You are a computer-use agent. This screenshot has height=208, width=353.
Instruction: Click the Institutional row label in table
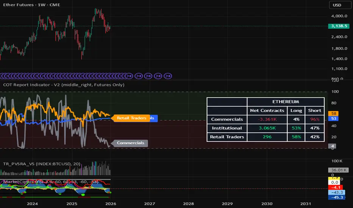pos(227,128)
